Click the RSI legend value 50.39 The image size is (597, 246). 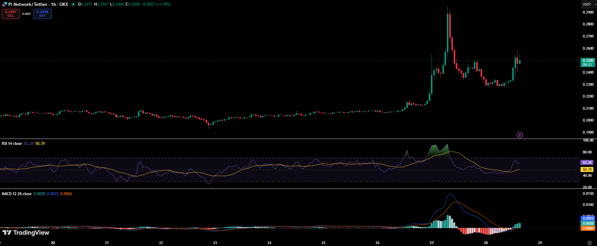(x=40, y=144)
